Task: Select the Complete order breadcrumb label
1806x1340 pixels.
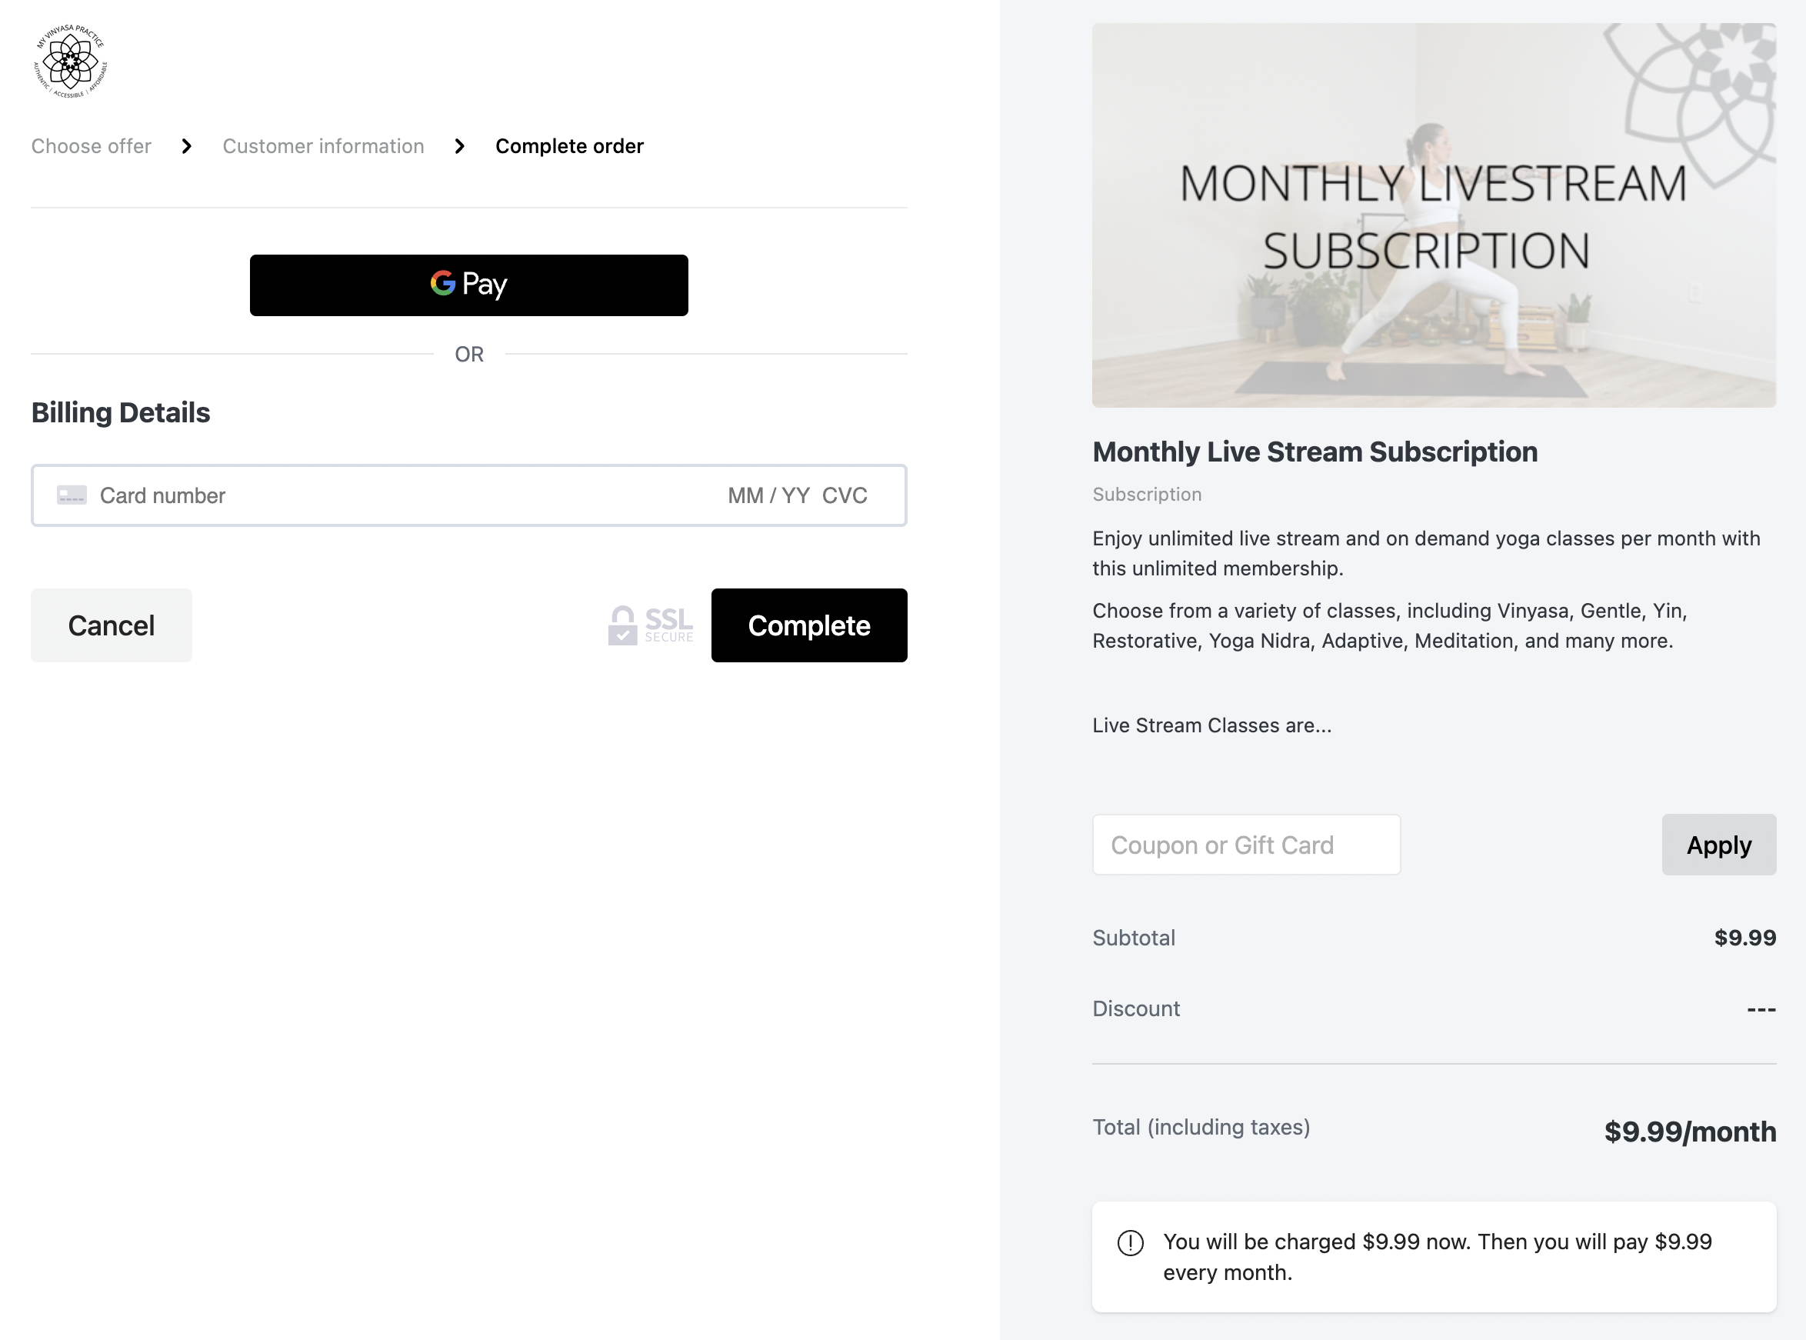Action: click(x=569, y=147)
